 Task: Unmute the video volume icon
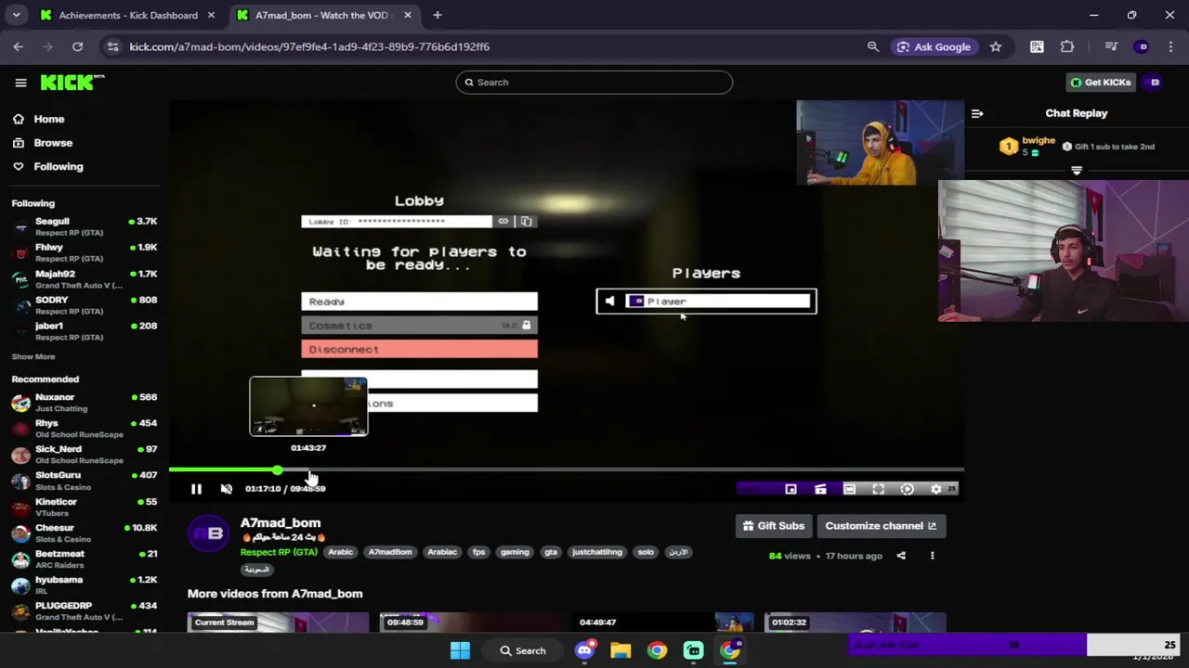226,489
